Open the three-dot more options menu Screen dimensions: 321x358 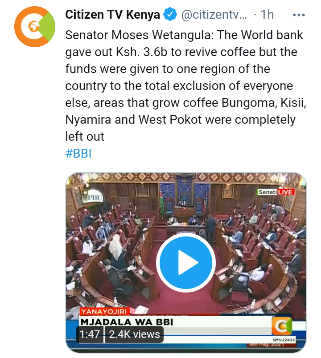299,15
